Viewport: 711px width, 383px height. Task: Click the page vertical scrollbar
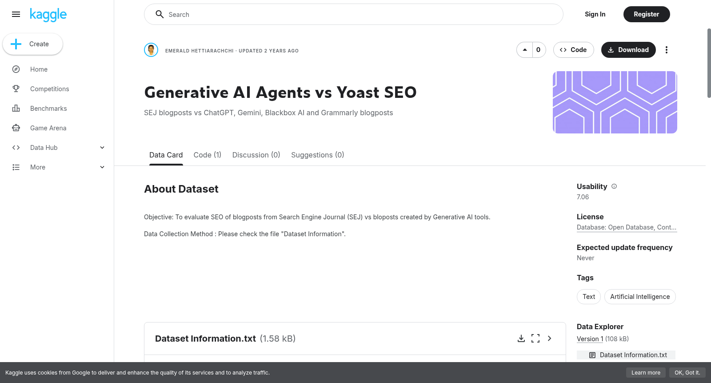point(709,63)
